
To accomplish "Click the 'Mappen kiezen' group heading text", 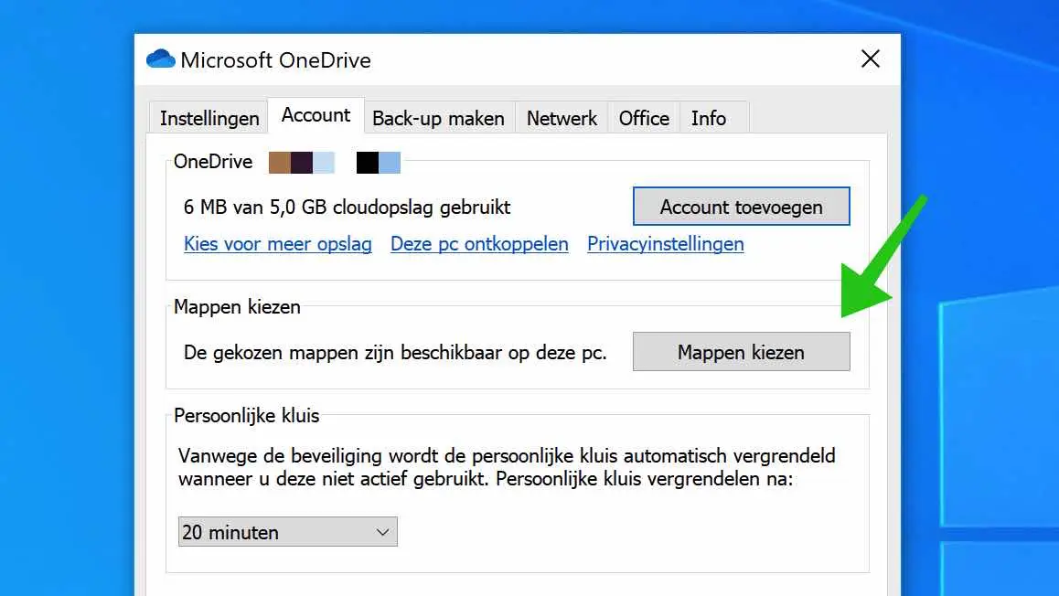I will click(x=237, y=307).
